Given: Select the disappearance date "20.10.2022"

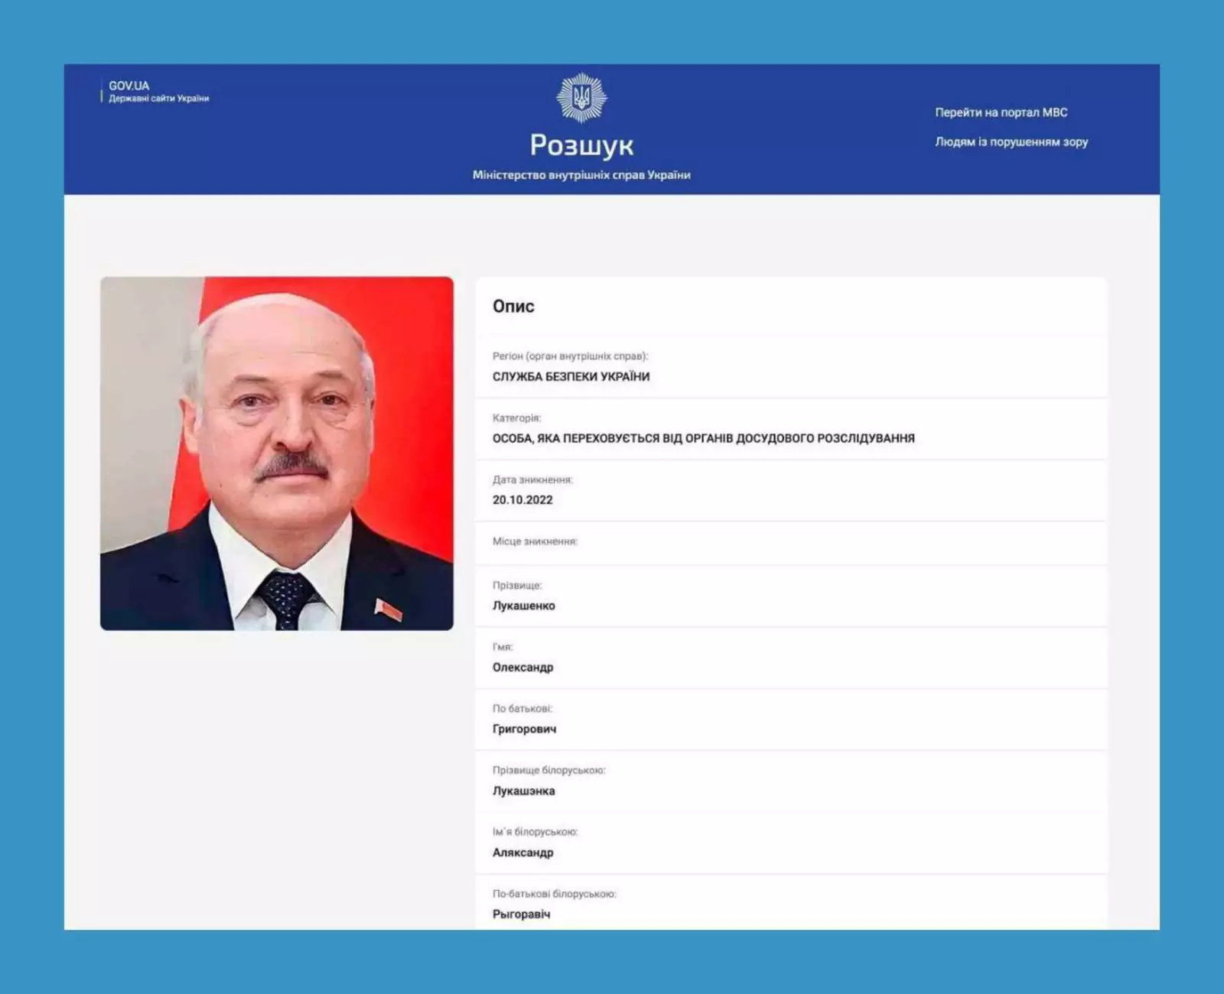Looking at the screenshot, I should 523,500.
